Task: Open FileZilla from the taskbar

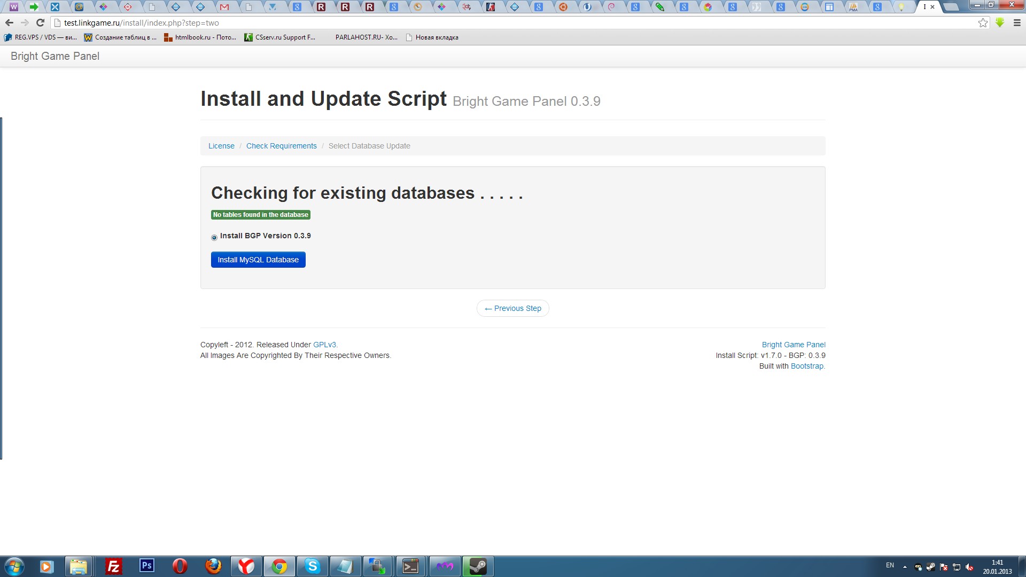Action: 113,566
